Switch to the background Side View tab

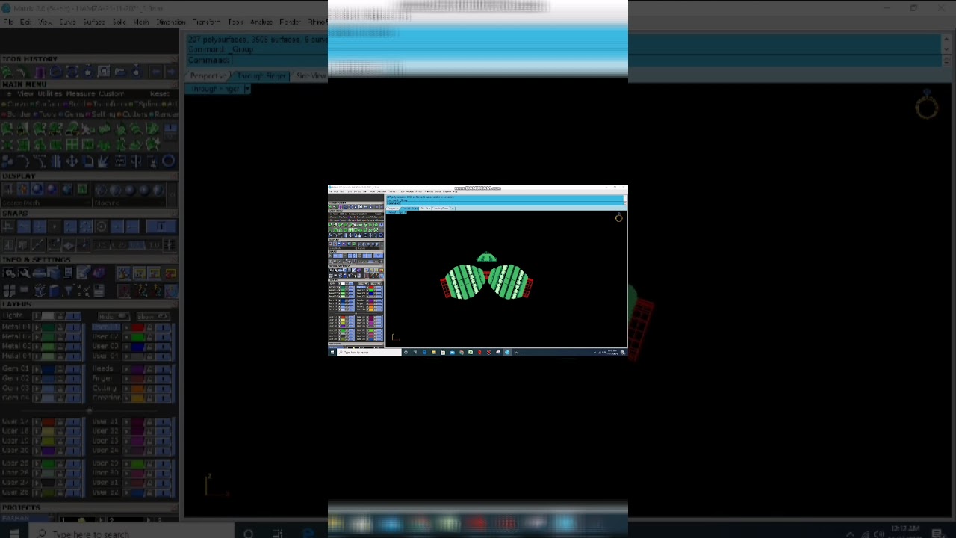pos(311,76)
